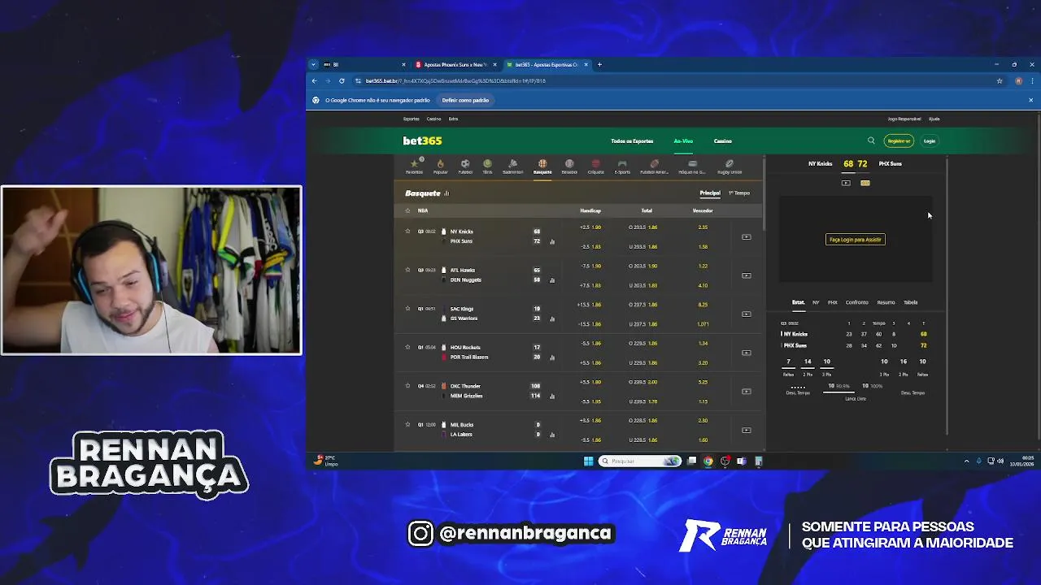The height and width of the screenshot is (585, 1041).
Task: Open stats chart icon for NY Knicks game
Action: 552,241
